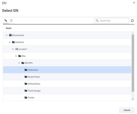Click the Extensions folder icon
This screenshot has height=114, width=137.
26,70
